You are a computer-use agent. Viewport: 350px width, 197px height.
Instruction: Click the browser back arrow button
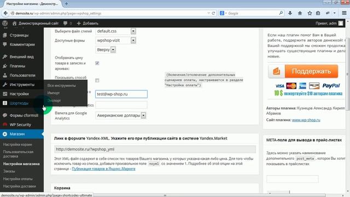tap(5, 13)
